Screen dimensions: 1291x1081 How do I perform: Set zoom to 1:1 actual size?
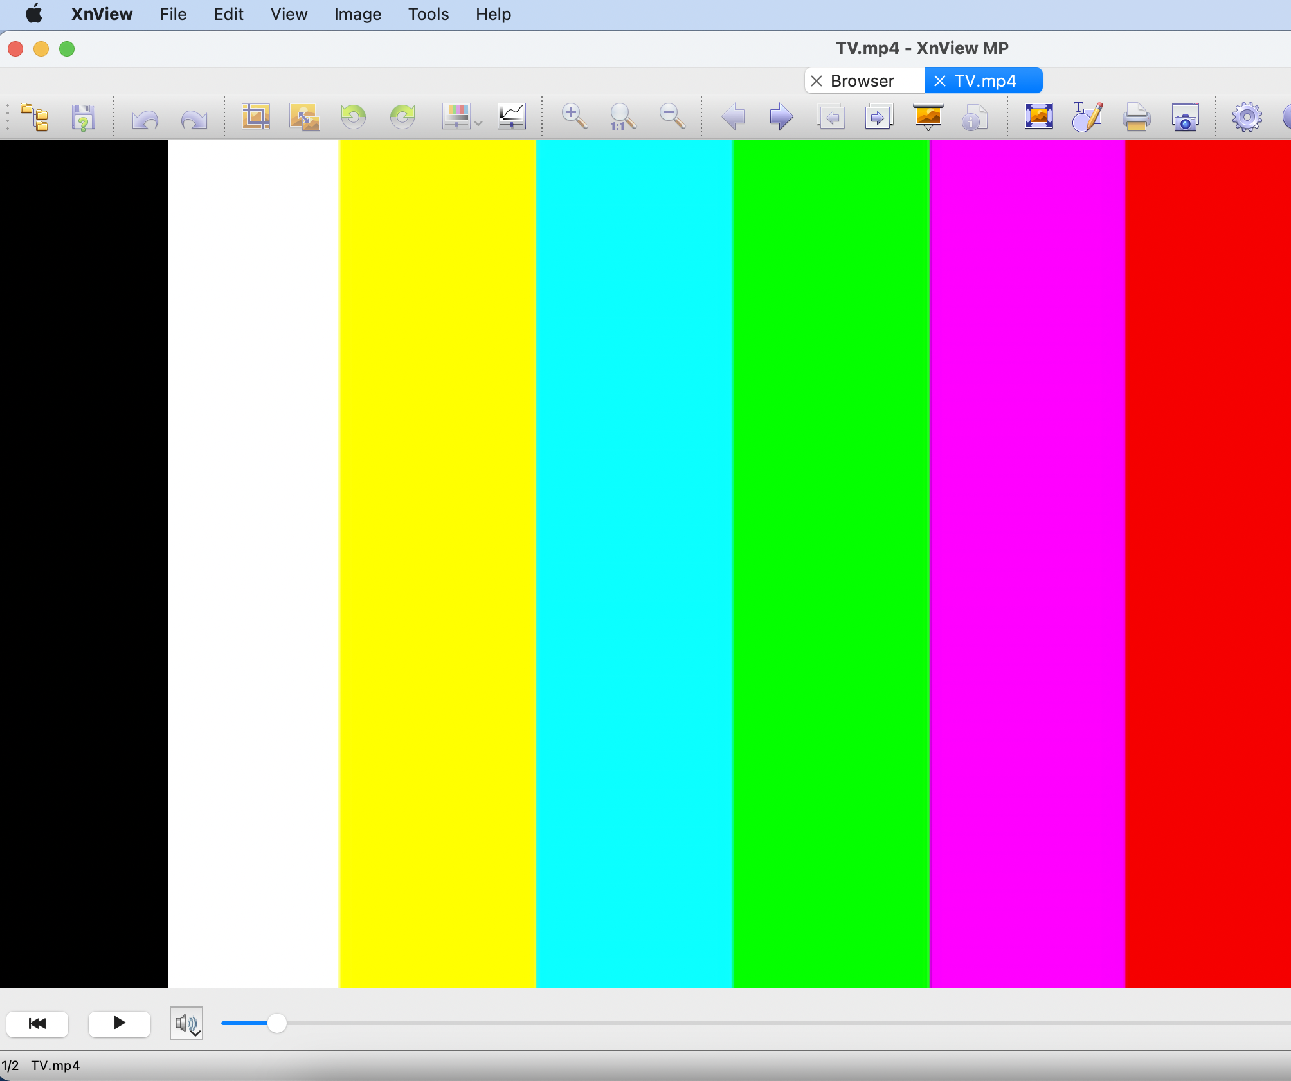click(622, 117)
